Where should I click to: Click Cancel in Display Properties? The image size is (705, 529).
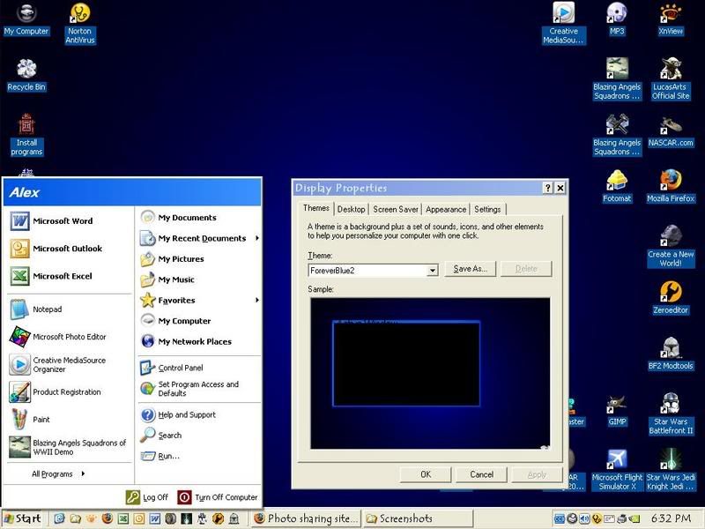pyautogui.click(x=481, y=474)
